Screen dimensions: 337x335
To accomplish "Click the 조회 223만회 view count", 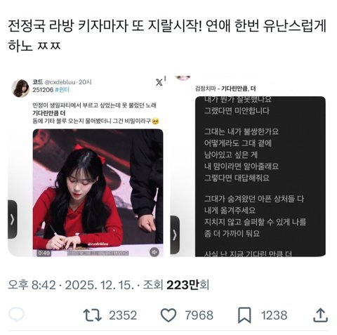I will tap(176, 285).
